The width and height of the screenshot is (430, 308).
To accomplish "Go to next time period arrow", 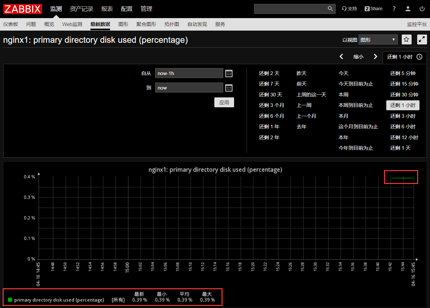I will [x=375, y=57].
